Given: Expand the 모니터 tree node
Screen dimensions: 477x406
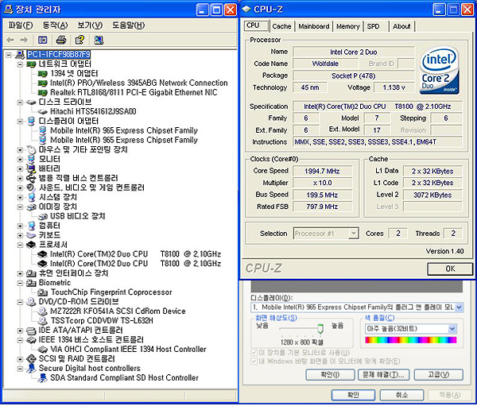Looking at the screenshot, I should pyautogui.click(x=20, y=159).
